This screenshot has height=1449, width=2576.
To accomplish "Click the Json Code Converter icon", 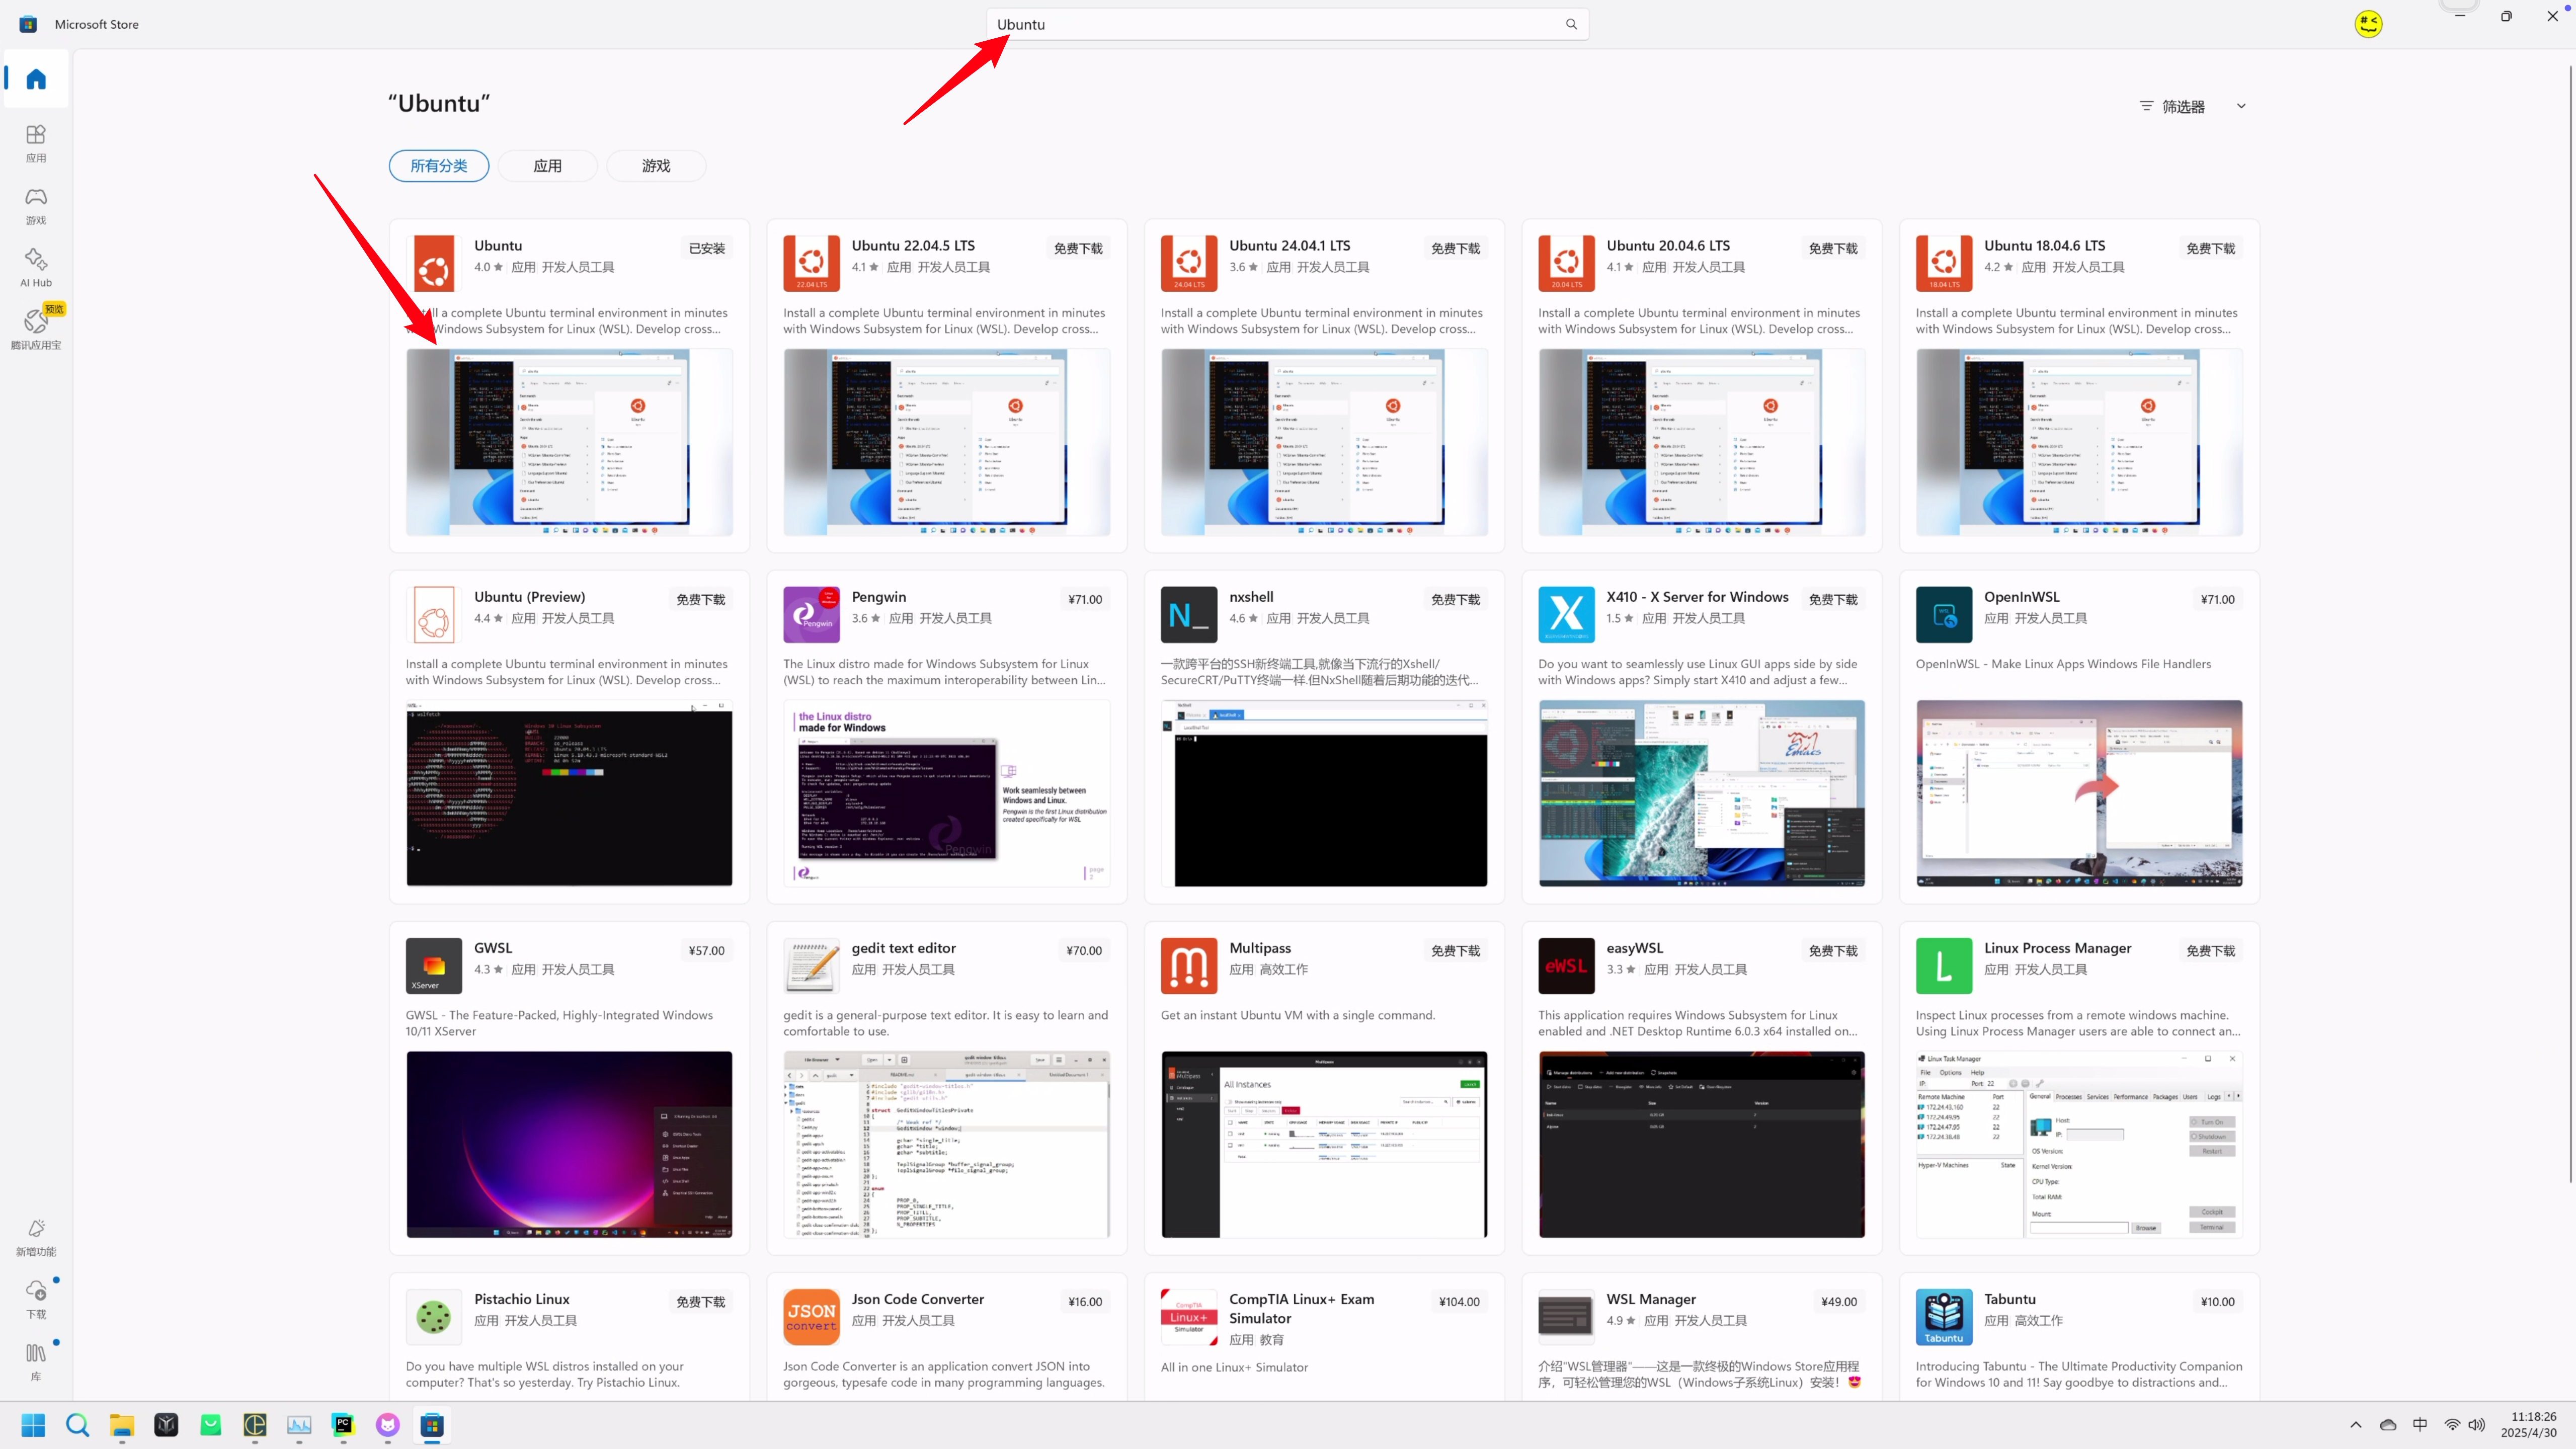I will coord(811,1317).
